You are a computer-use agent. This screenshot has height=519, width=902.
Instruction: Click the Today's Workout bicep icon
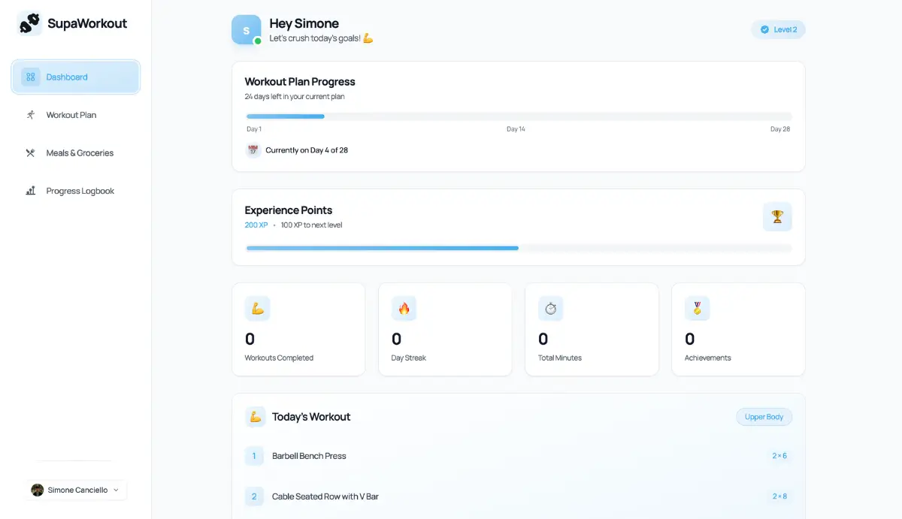pos(256,417)
